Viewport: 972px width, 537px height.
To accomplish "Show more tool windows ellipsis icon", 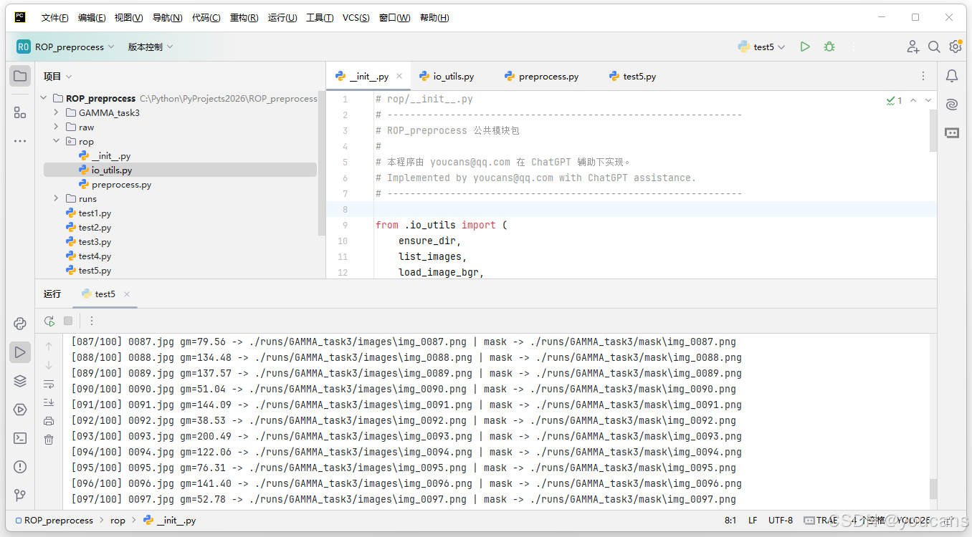I will pyautogui.click(x=20, y=141).
